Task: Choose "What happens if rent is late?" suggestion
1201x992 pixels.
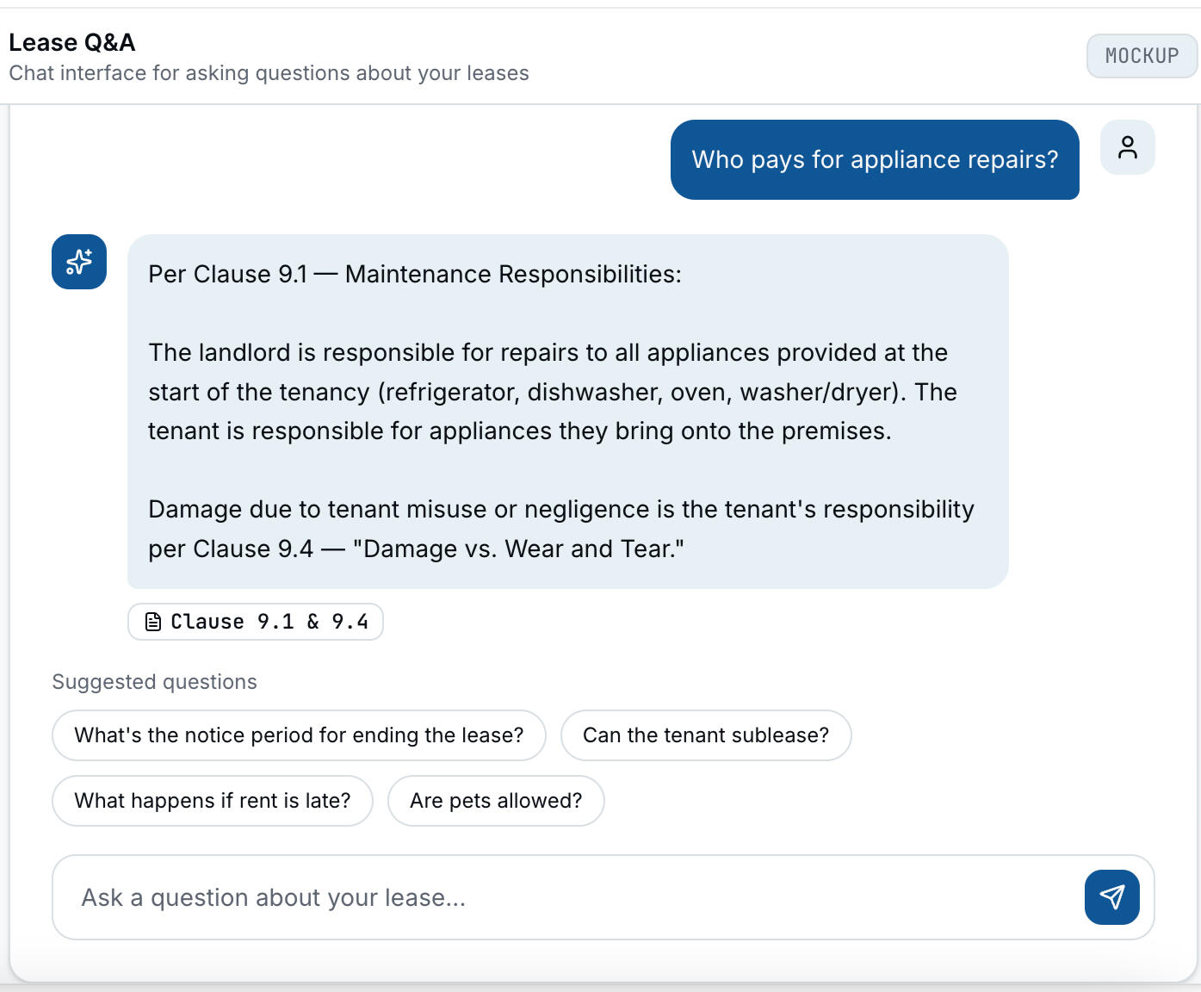Action: 213,801
